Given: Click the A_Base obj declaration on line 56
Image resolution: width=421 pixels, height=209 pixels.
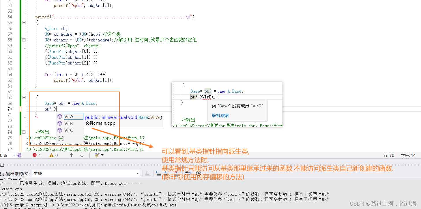Looking at the screenshot, I should 57,29.
